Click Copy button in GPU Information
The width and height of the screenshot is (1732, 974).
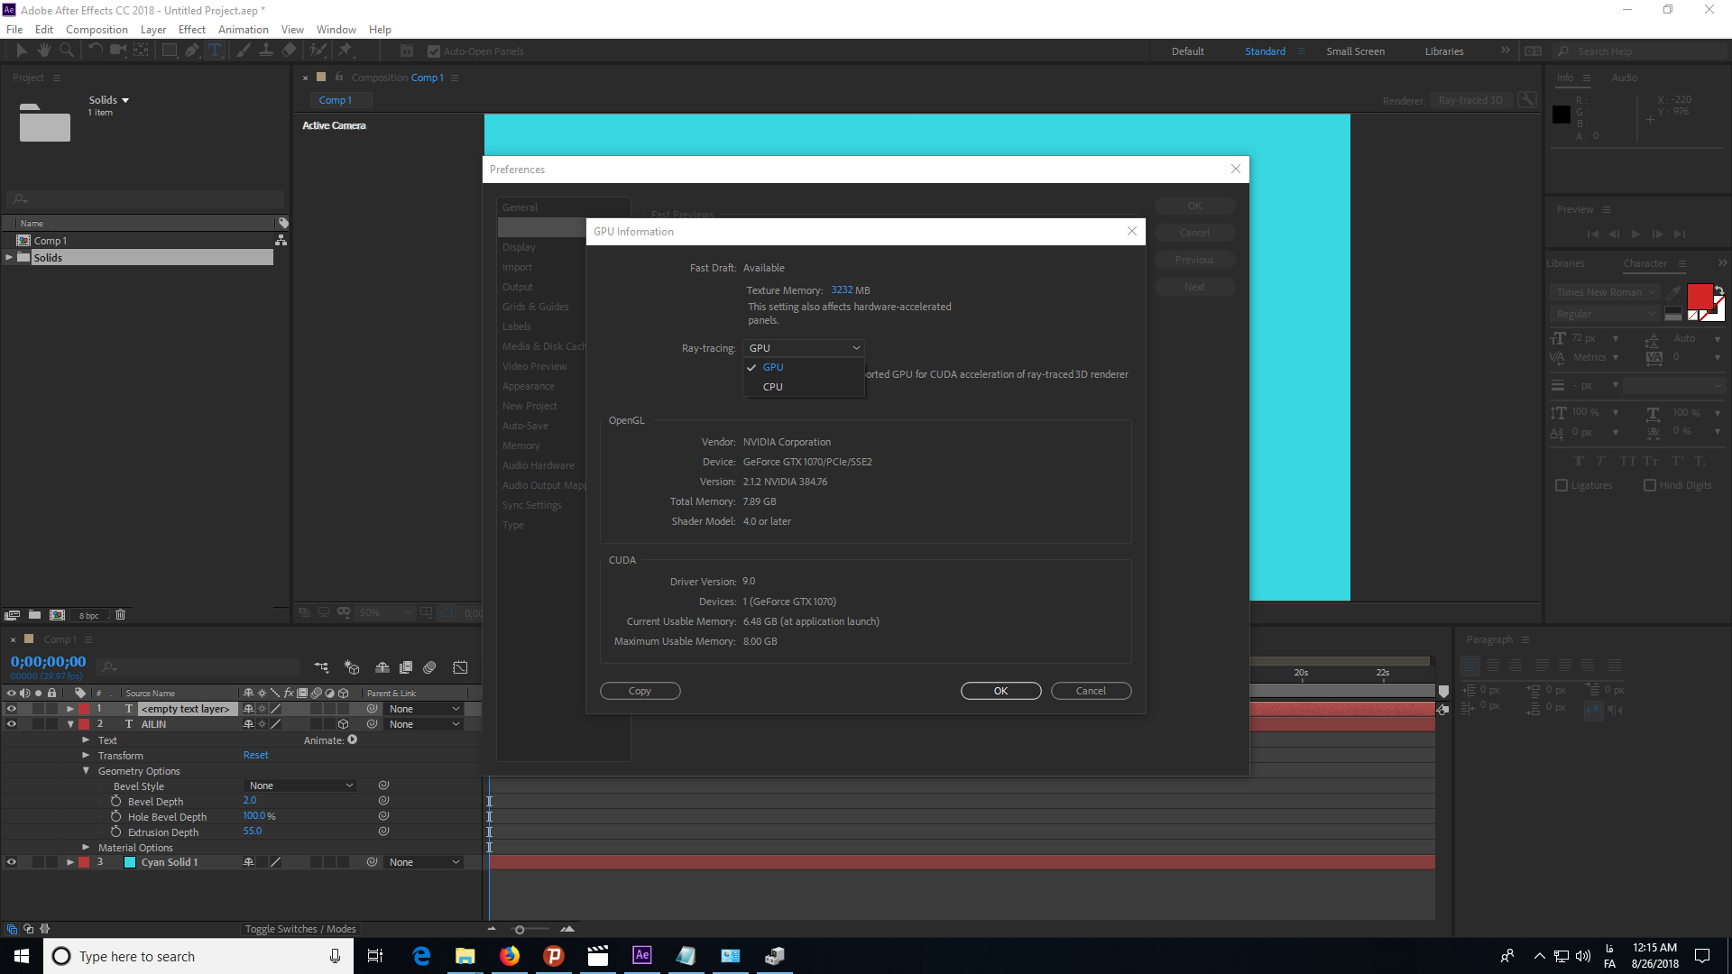(640, 691)
